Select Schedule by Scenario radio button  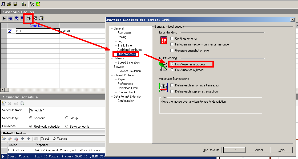pos(31,118)
